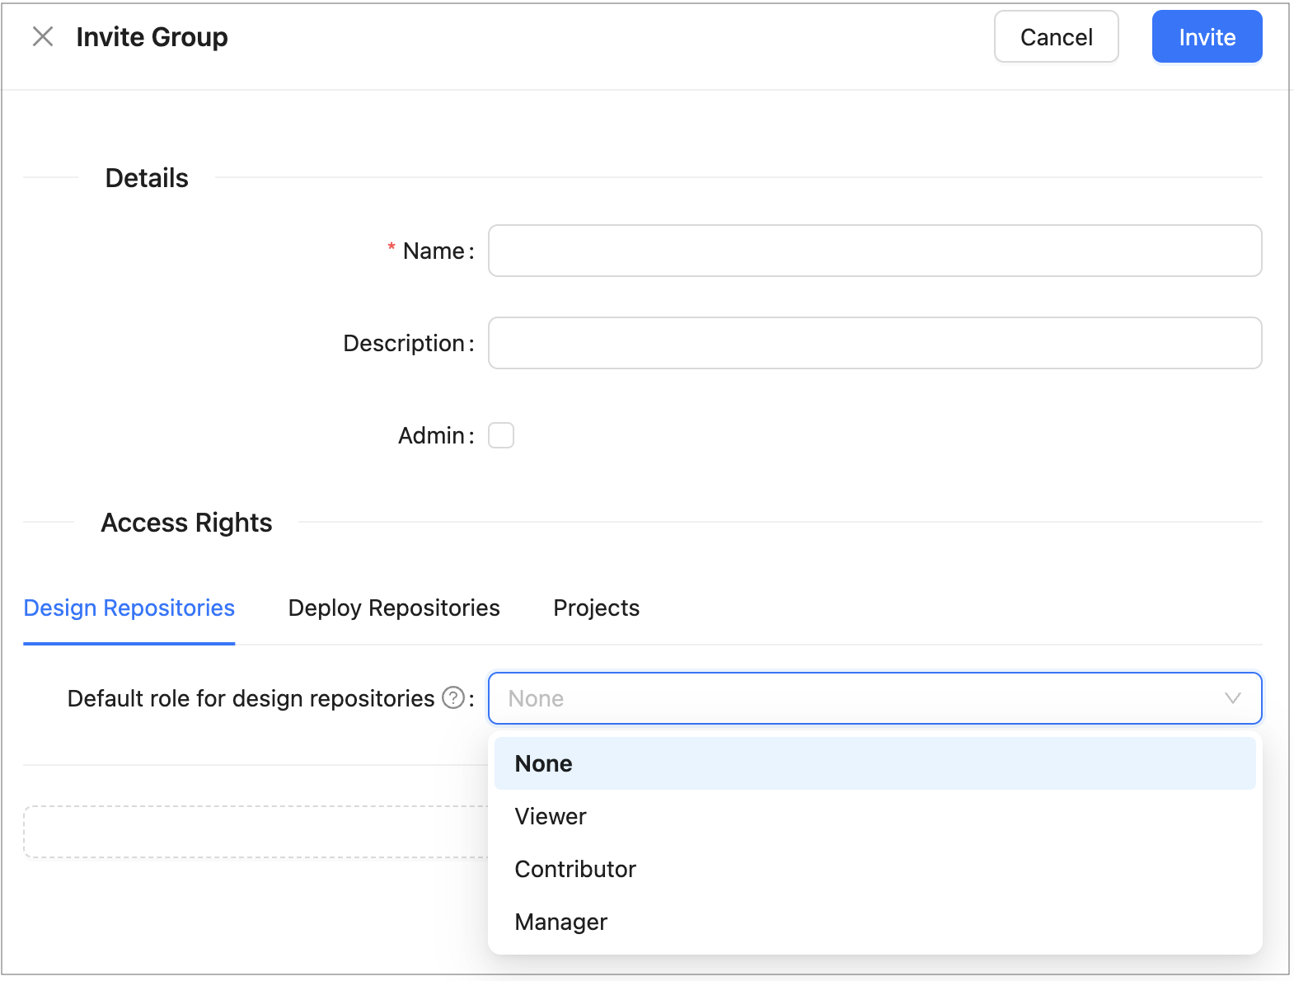This screenshot has width=1294, height=981.
Task: Click the blue Invite button
Action: click(1206, 37)
